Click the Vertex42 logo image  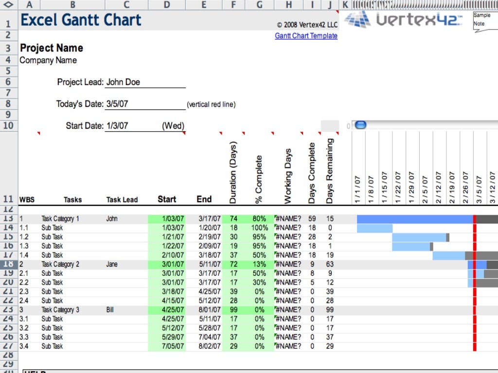[403, 19]
